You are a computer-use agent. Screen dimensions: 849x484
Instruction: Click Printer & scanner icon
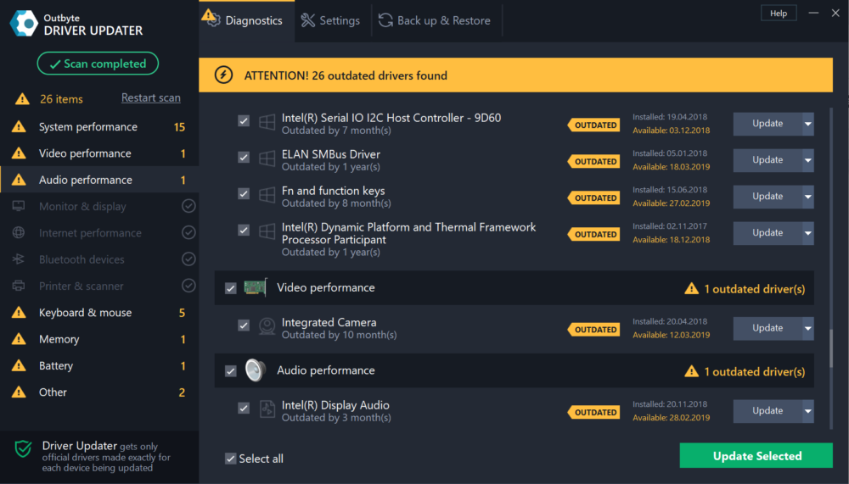click(x=19, y=286)
